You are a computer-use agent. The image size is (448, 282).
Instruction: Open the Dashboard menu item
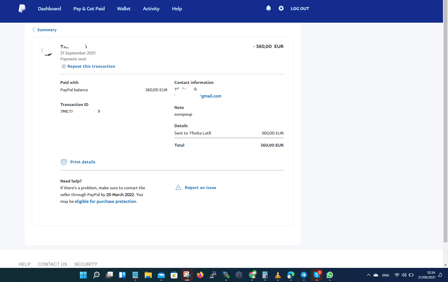pyautogui.click(x=50, y=9)
